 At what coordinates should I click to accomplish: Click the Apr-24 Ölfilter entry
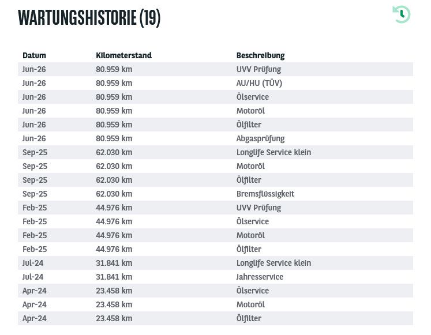point(249,318)
